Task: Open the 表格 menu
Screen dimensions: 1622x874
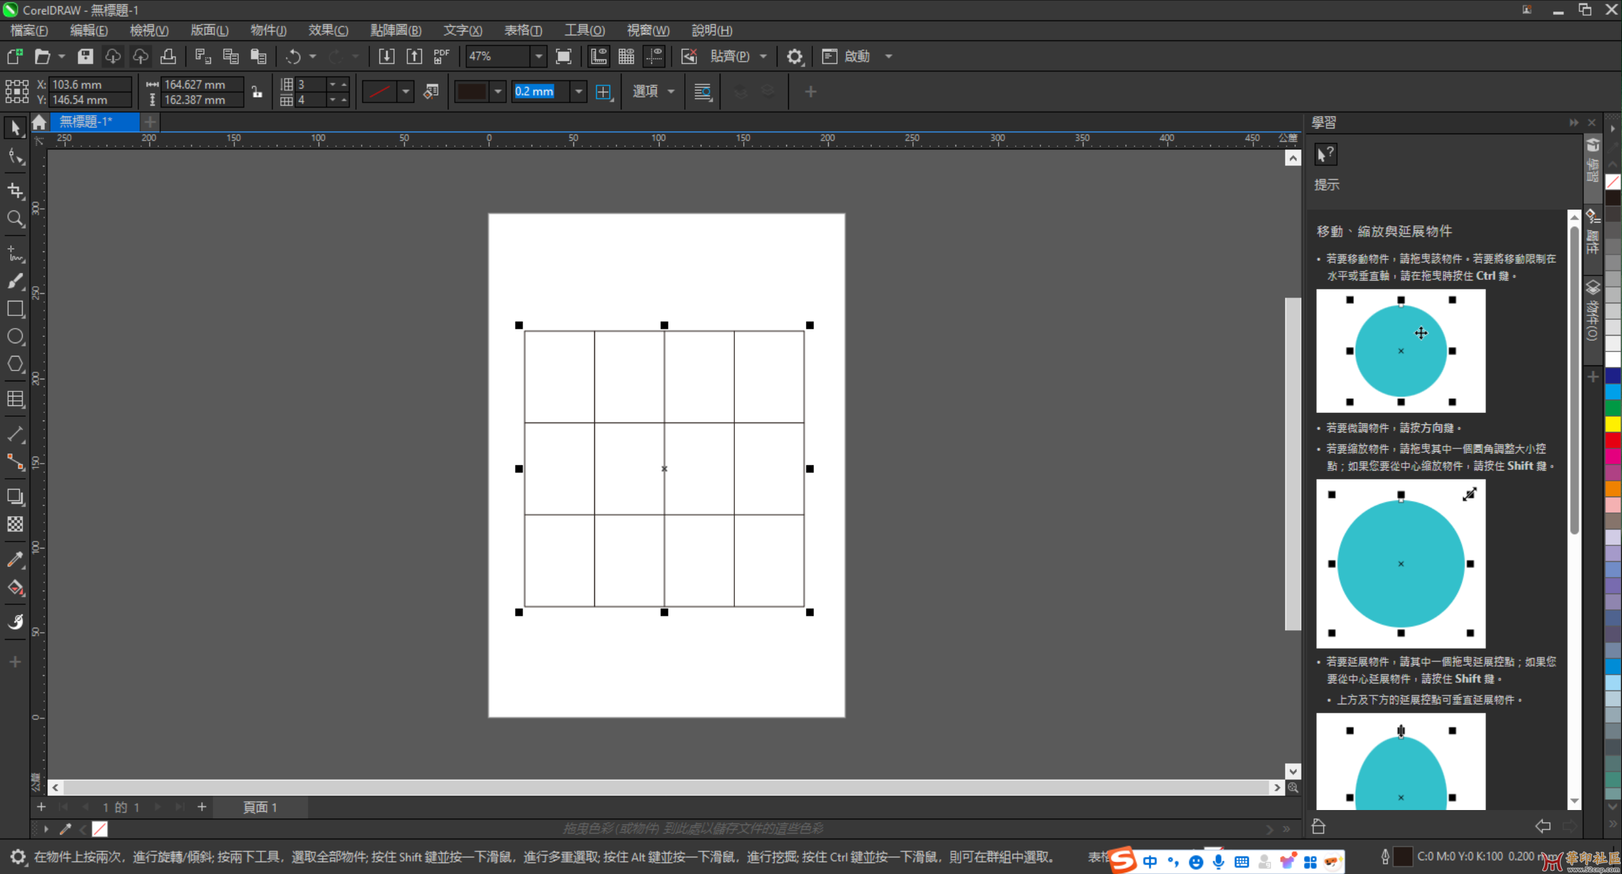Action: (523, 30)
